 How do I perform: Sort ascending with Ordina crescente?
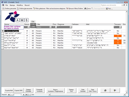[9, 9]
